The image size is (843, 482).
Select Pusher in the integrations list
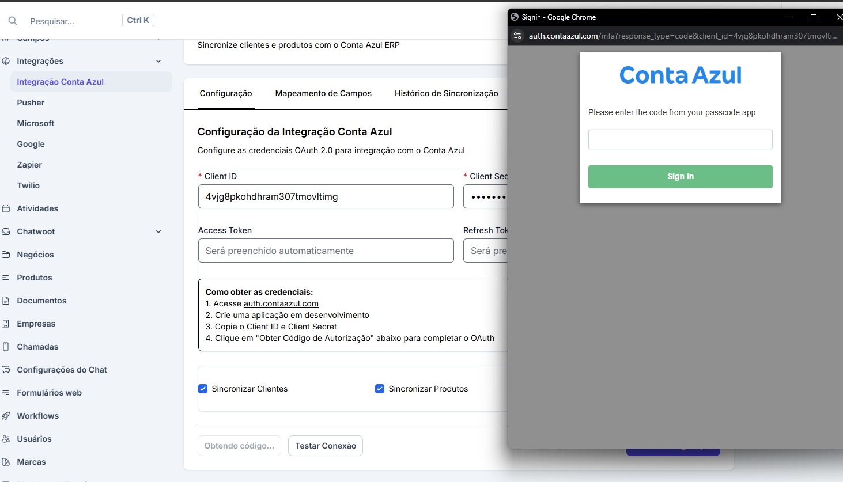pyautogui.click(x=31, y=103)
